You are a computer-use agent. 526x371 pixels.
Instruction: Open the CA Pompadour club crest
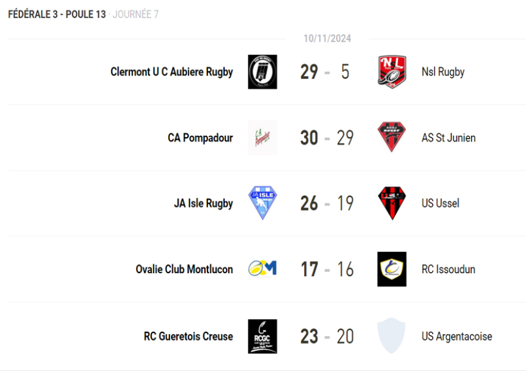coord(262,138)
